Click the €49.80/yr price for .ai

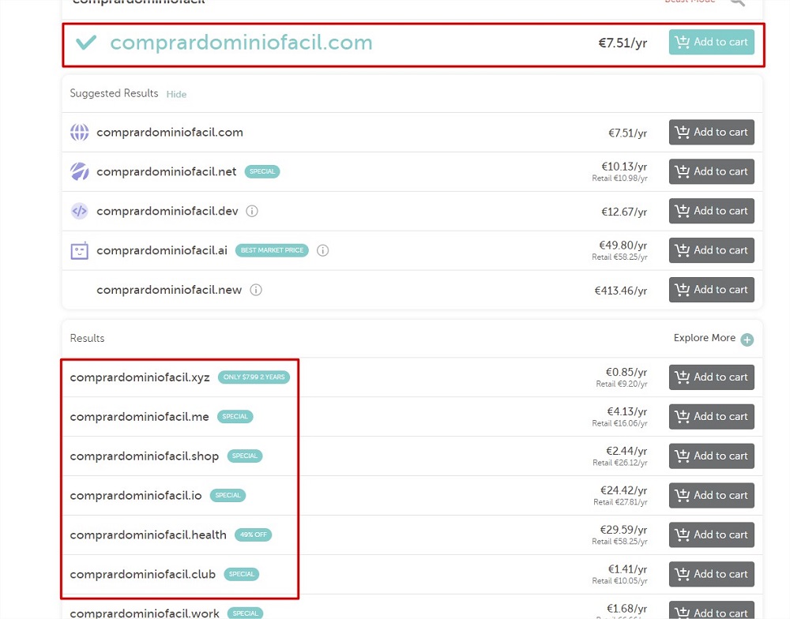coord(623,246)
